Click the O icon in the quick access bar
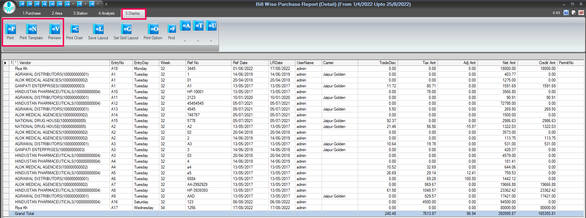586x218 pixels. tap(60, 4)
